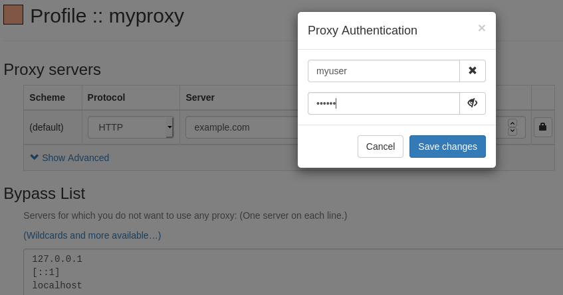Click the 127.0.0.1 bypass entry
Screen dimensions: 563x295
(x=57, y=259)
